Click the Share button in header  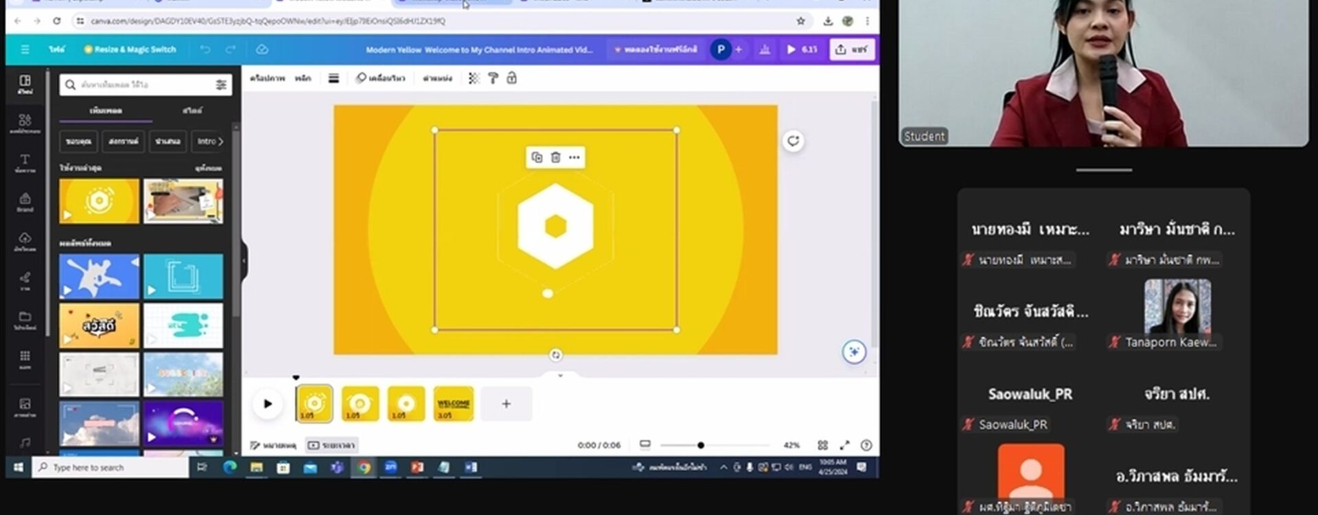pos(852,49)
